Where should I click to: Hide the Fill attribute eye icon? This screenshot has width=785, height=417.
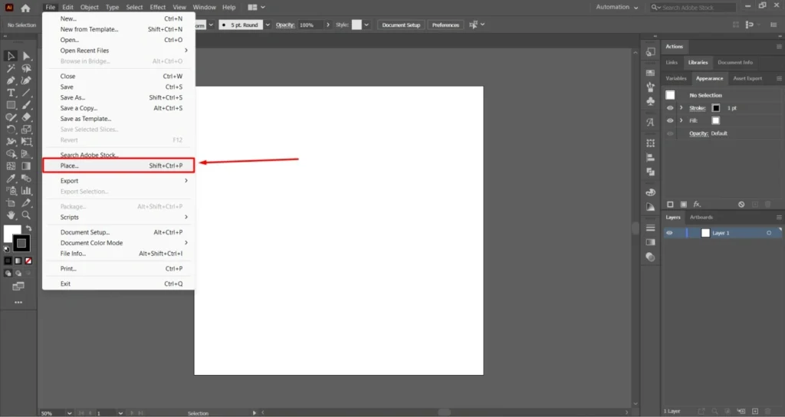tap(670, 120)
